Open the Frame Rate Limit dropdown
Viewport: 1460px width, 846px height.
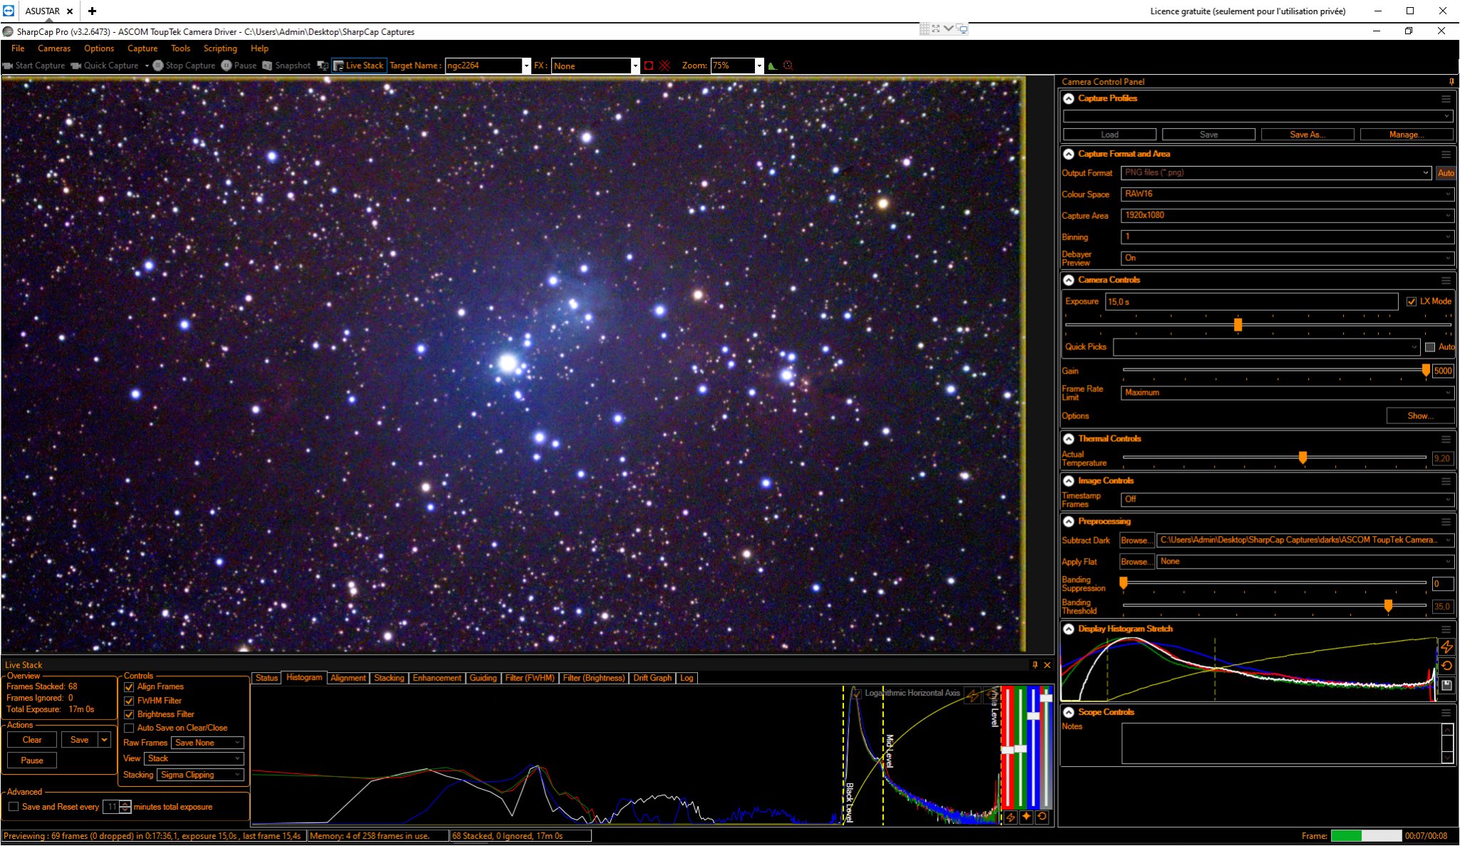click(x=1287, y=393)
